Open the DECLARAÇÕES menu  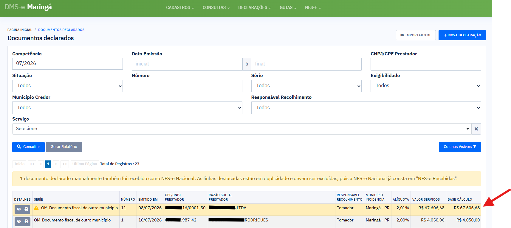[255, 8]
